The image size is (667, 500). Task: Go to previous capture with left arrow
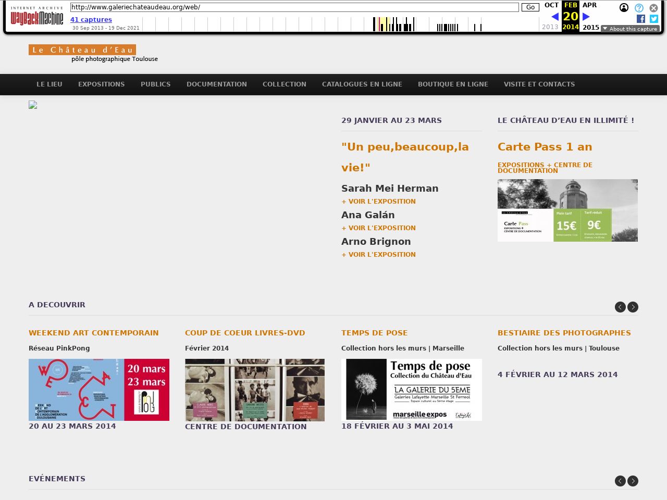click(554, 17)
